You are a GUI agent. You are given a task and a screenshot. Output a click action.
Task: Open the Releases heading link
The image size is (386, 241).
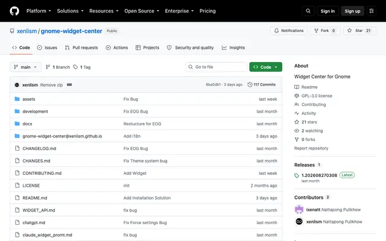pos(305,165)
